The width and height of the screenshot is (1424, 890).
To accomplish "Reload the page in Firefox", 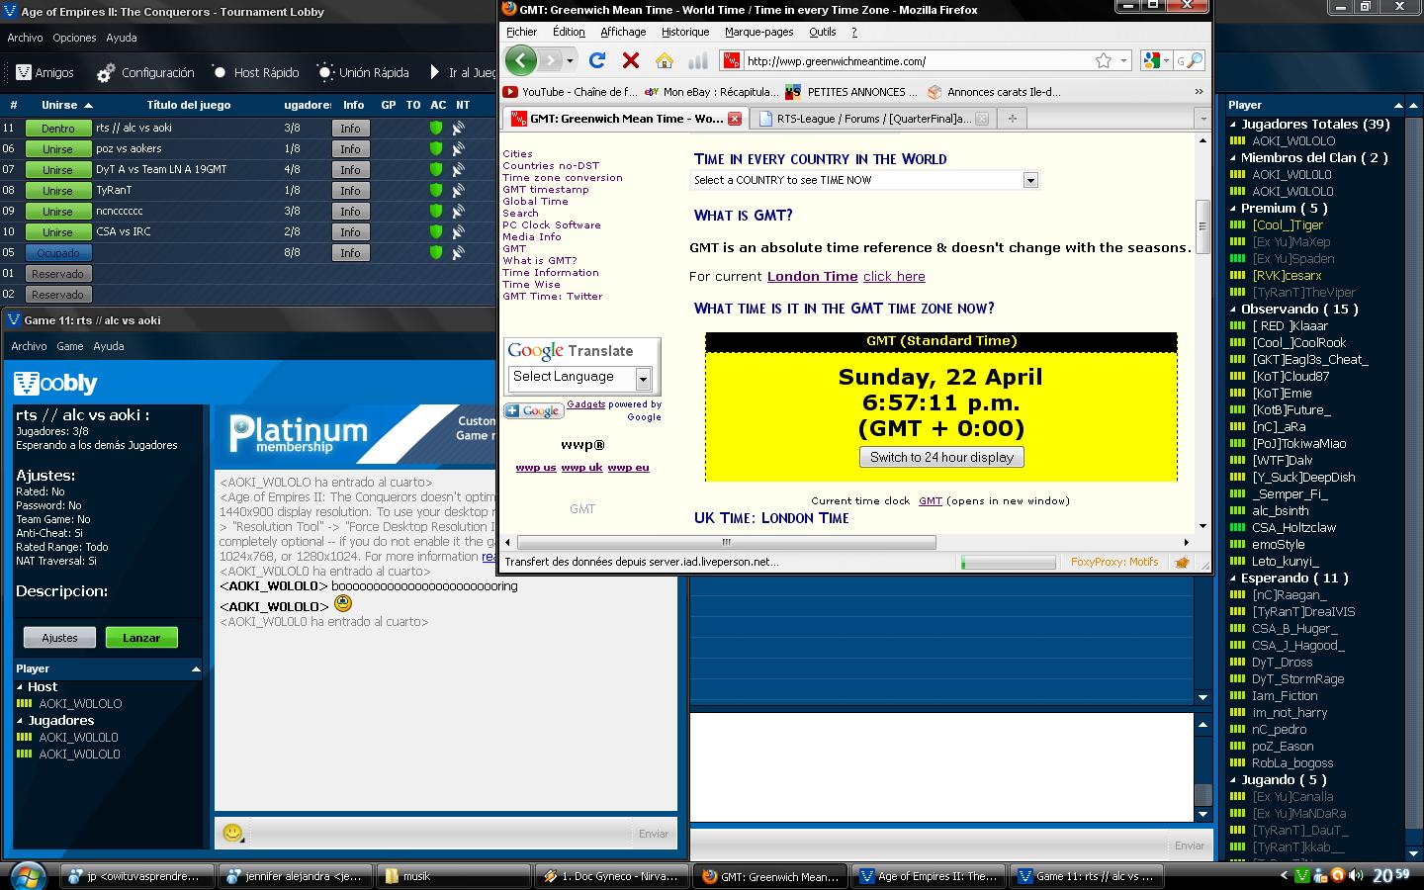I will point(597,60).
